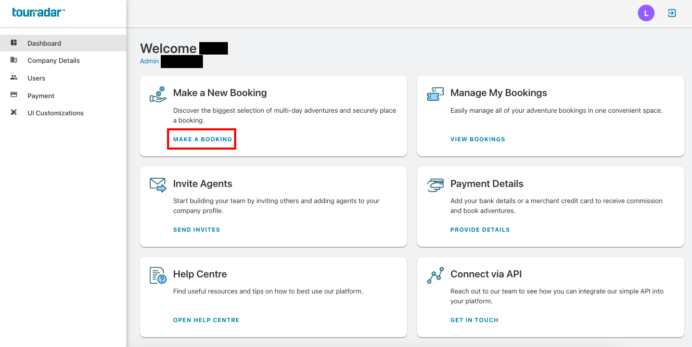Click the Dashboard sidebar icon
Image resolution: width=692 pixels, height=347 pixels.
(14, 43)
